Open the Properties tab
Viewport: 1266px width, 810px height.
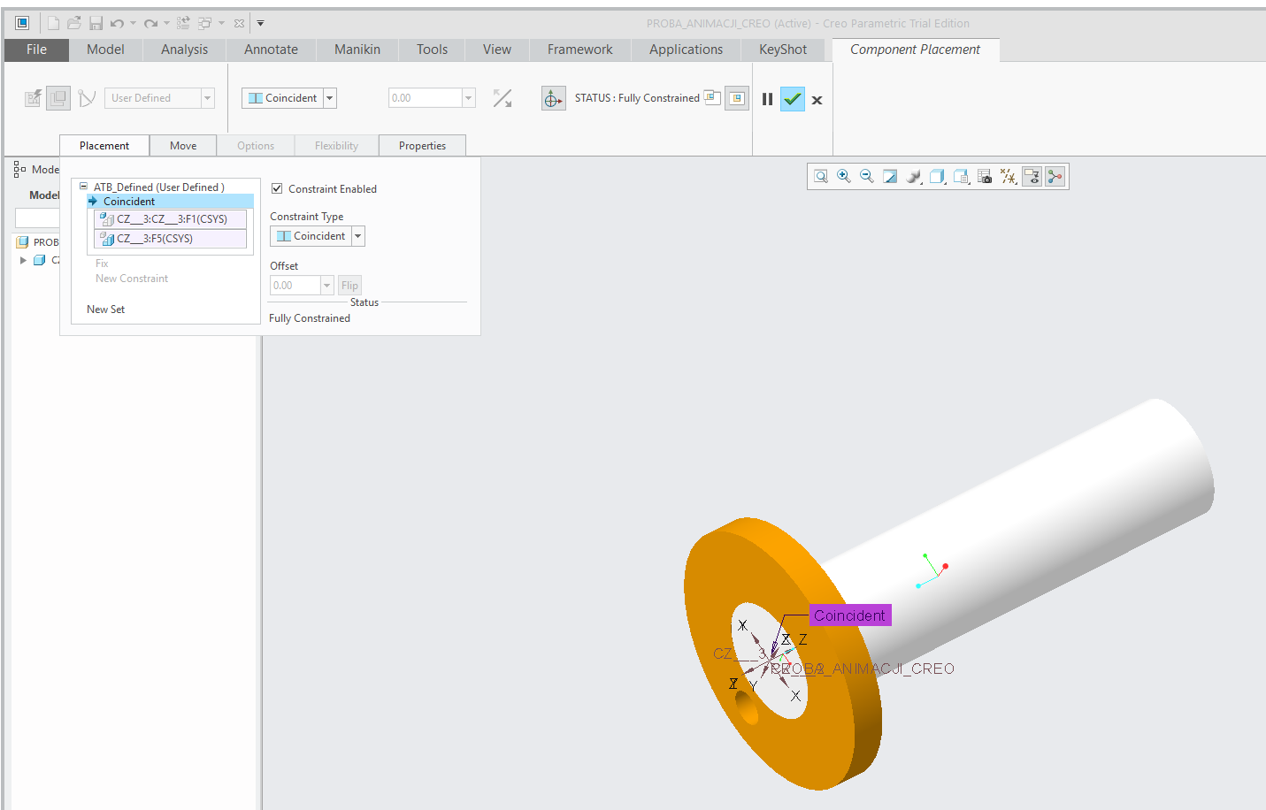coord(422,146)
